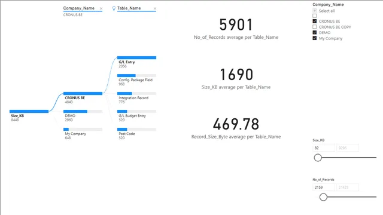The image size is (383, 215).
Task: Click the No_of_Records slider handle
Action: point(323,197)
